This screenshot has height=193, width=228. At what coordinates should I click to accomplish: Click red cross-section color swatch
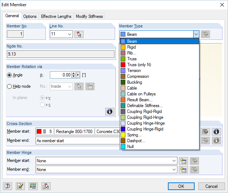point(39,132)
